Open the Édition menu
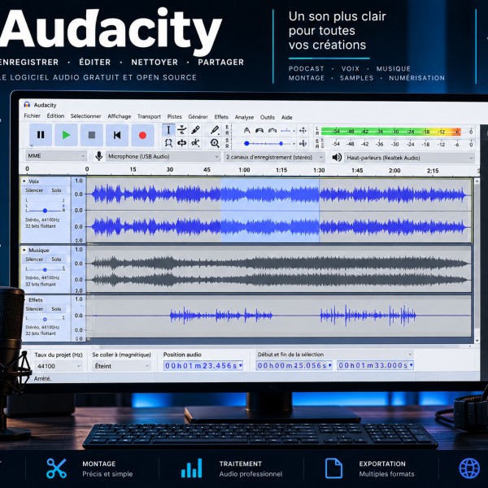This screenshot has height=488, width=488. [55, 115]
